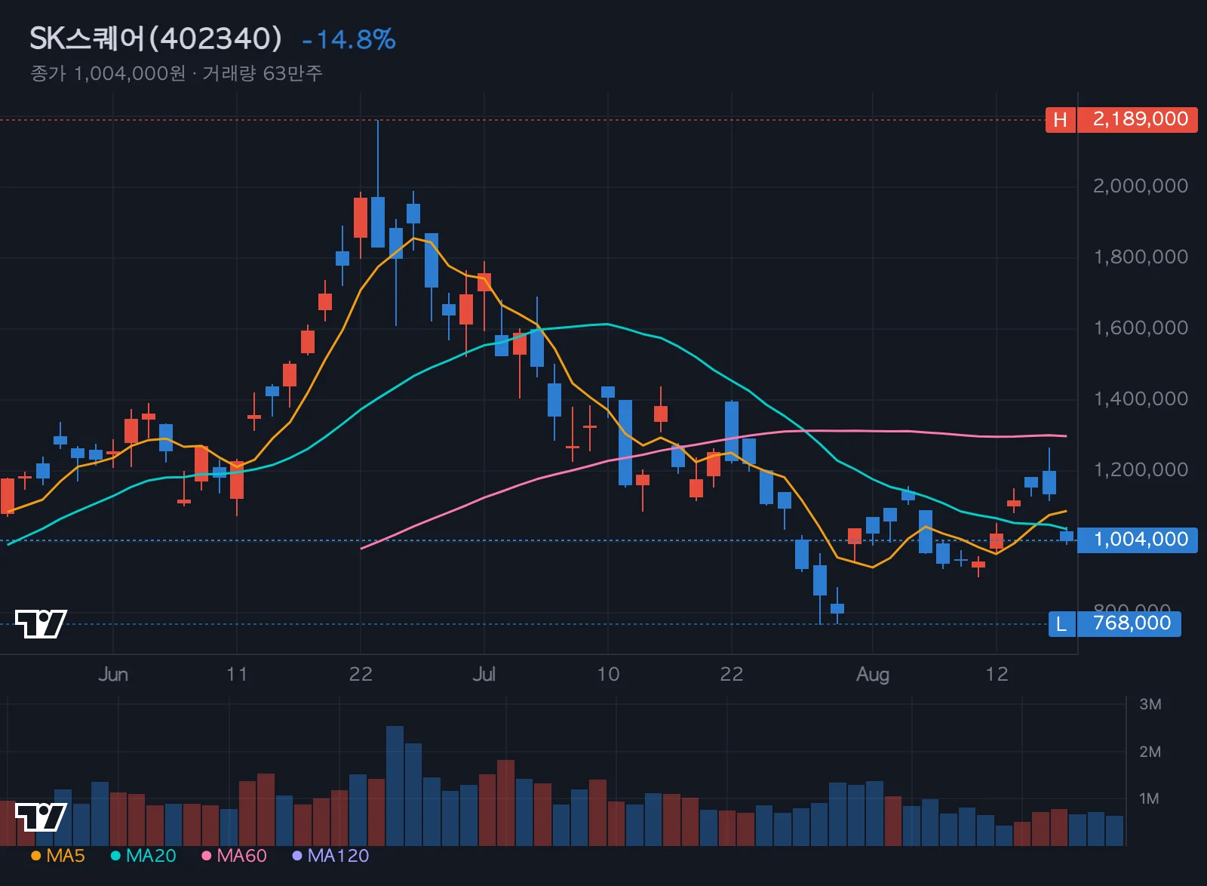
Task: Click the Aug date axis label
Action: pos(873,675)
